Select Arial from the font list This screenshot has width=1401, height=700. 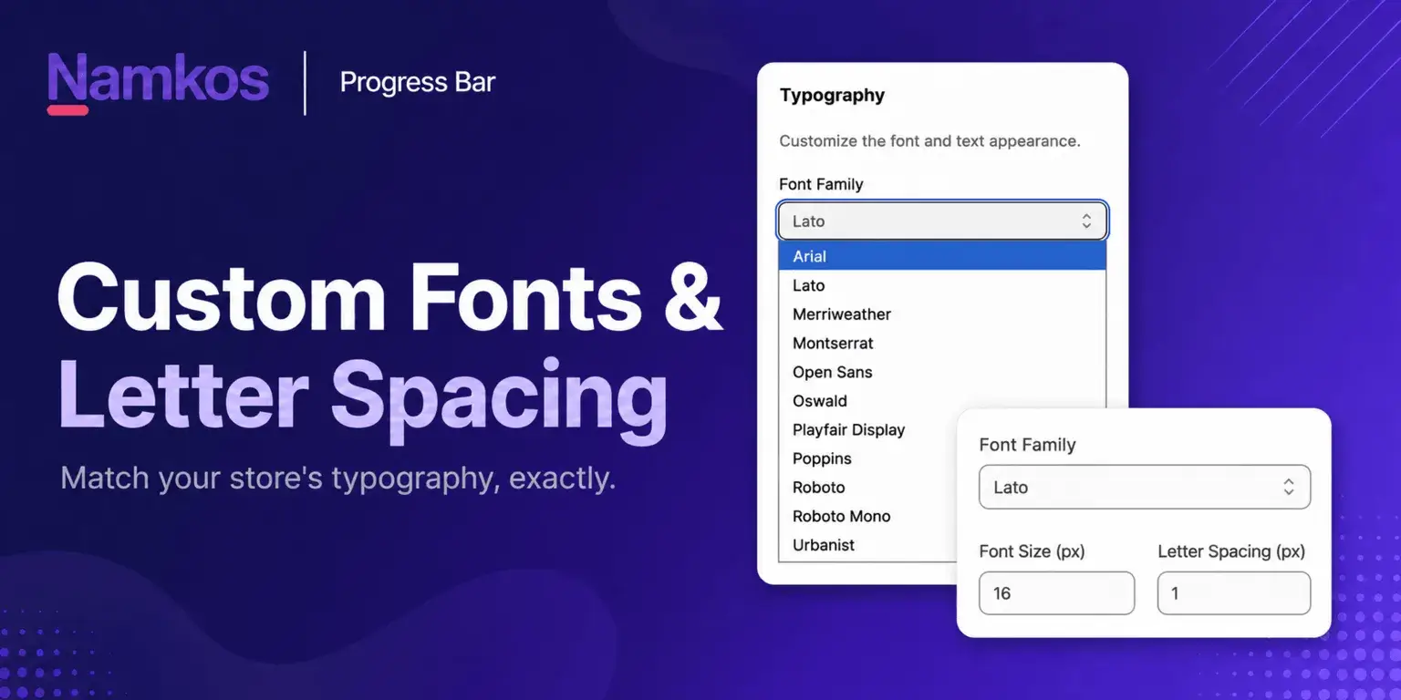coord(942,256)
